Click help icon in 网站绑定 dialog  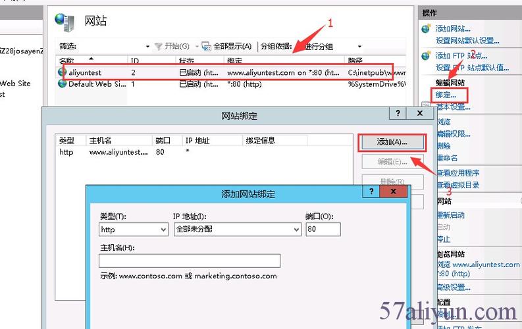(398, 114)
